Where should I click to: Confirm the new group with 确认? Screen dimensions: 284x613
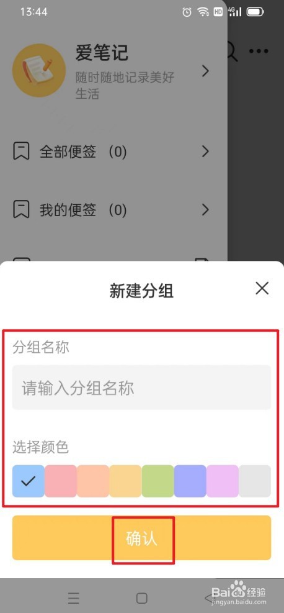(x=141, y=538)
